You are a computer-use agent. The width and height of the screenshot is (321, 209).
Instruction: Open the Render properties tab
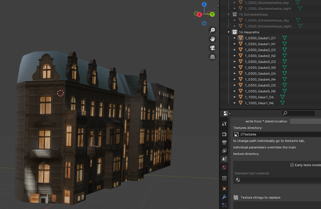point(224,134)
